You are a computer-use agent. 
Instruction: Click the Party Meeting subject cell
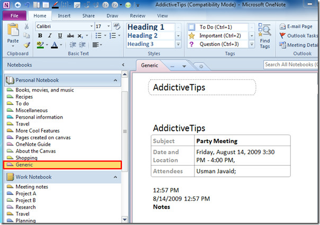(242, 141)
